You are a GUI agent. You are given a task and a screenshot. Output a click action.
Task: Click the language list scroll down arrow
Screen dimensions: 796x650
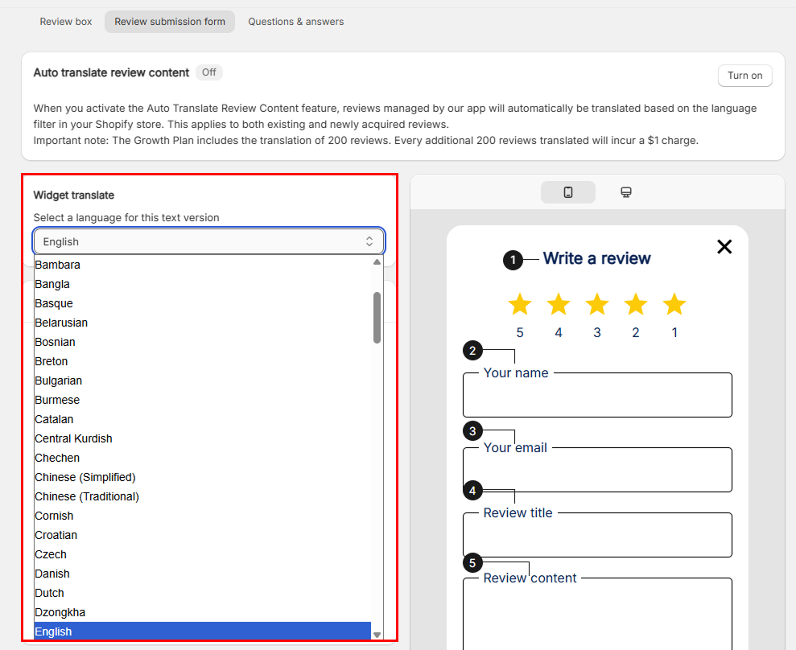(377, 634)
